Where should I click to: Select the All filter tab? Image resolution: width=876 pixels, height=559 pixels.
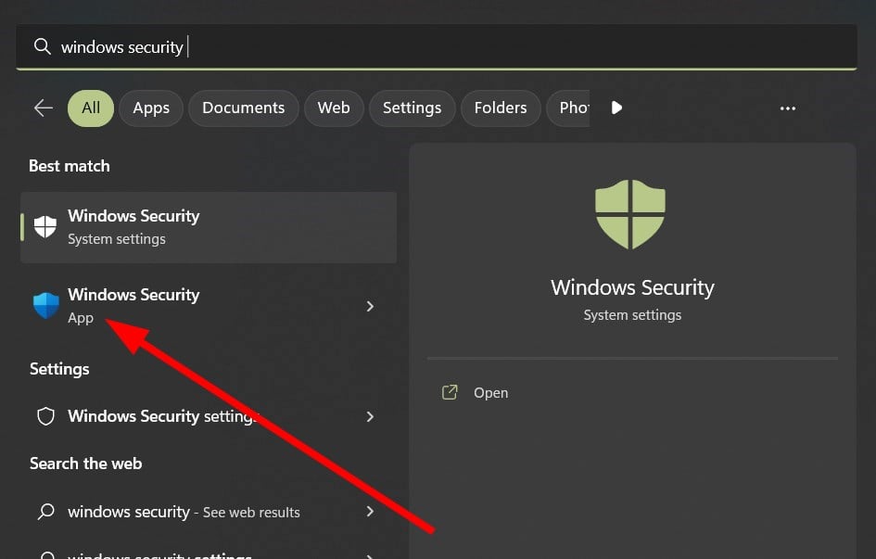[91, 108]
